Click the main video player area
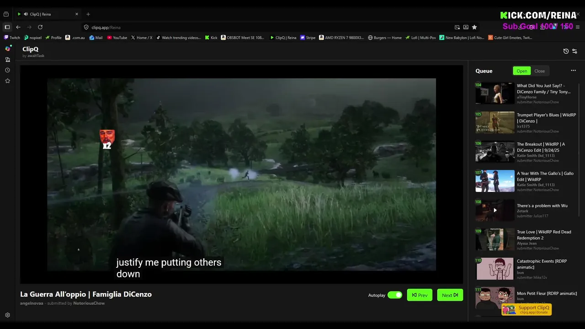 [241, 174]
